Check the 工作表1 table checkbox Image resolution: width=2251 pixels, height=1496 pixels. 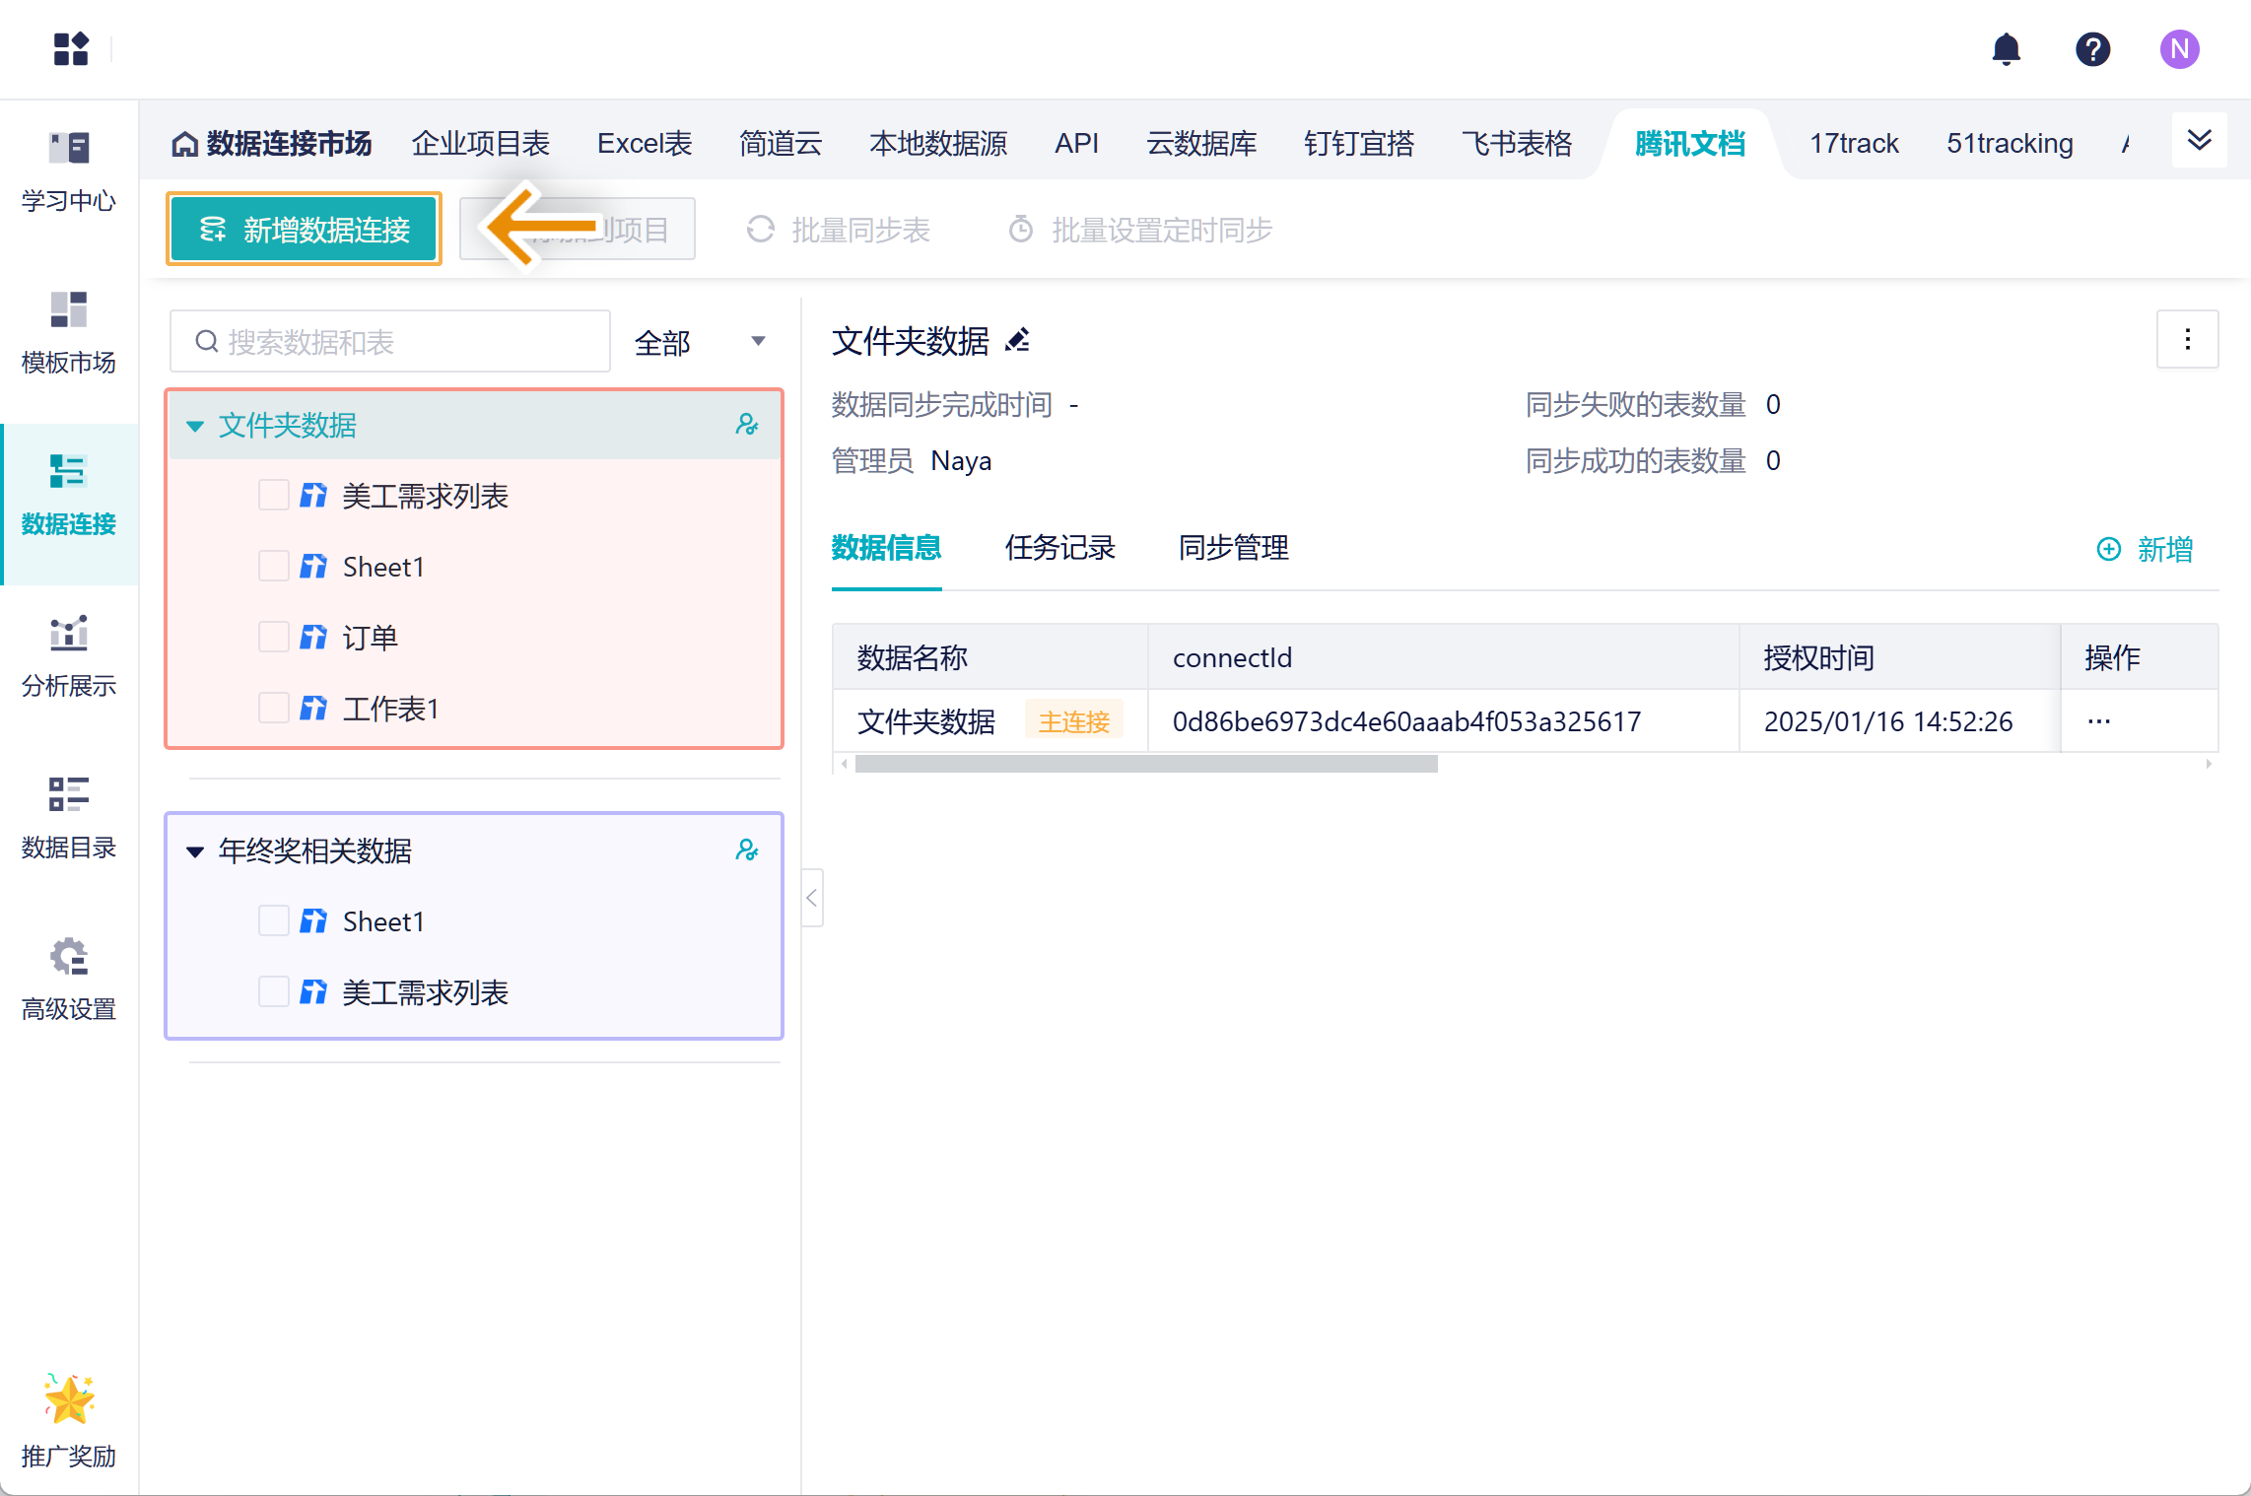(273, 709)
